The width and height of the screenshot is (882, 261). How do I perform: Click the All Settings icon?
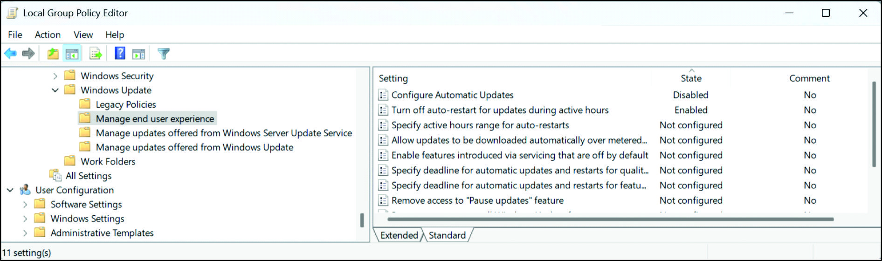coord(55,176)
